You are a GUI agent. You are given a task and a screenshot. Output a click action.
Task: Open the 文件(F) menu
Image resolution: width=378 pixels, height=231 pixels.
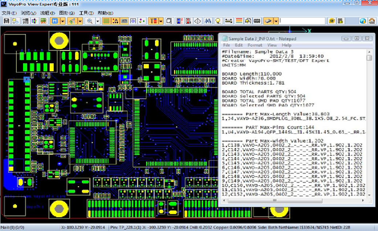(x=9, y=13)
